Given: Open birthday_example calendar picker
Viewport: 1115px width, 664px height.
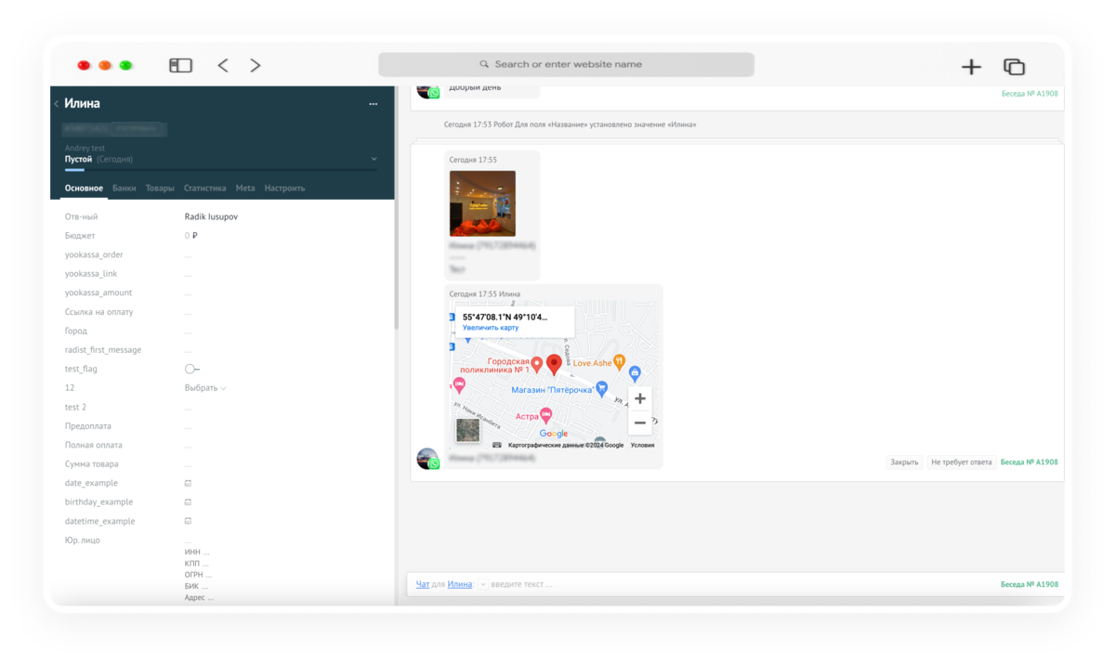Looking at the screenshot, I should point(188,502).
